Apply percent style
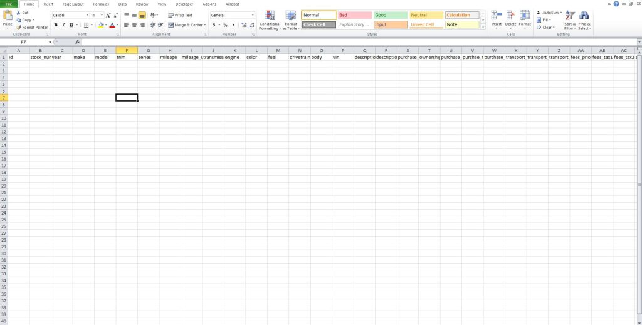 pyautogui.click(x=225, y=25)
